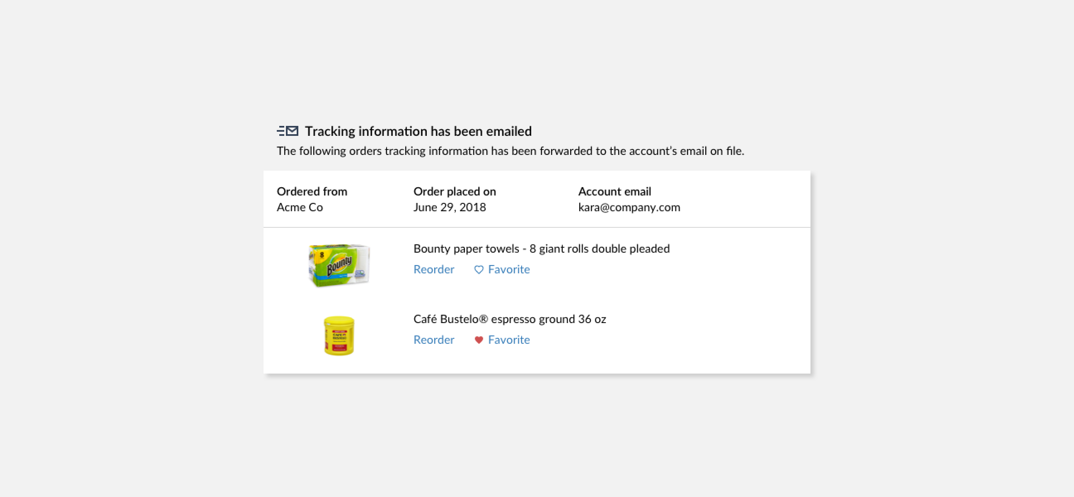Reorder the Bounty paper towels

click(x=433, y=270)
